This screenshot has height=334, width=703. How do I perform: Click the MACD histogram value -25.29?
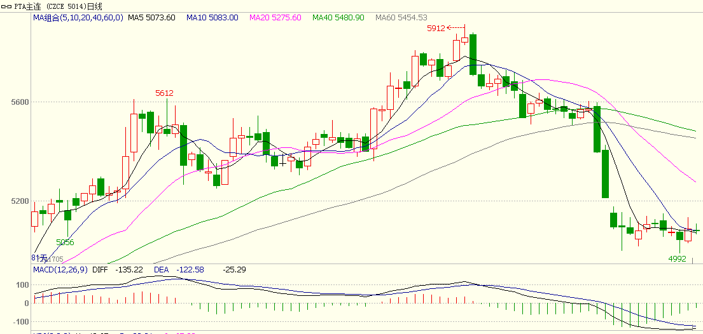coord(235,269)
